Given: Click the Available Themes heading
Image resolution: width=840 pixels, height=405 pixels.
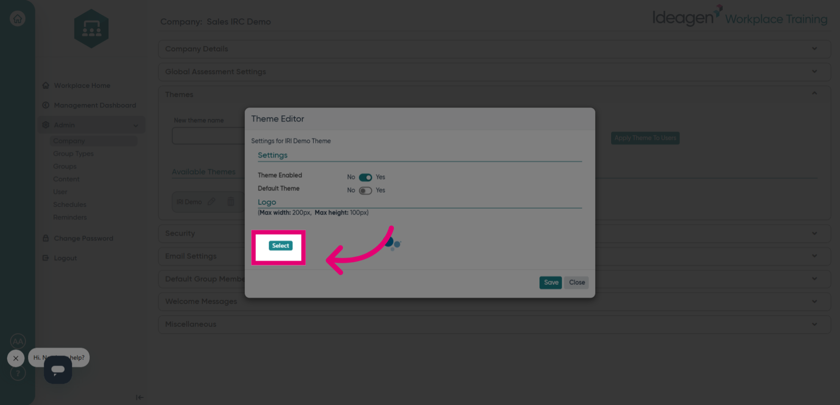Looking at the screenshot, I should tap(203, 172).
